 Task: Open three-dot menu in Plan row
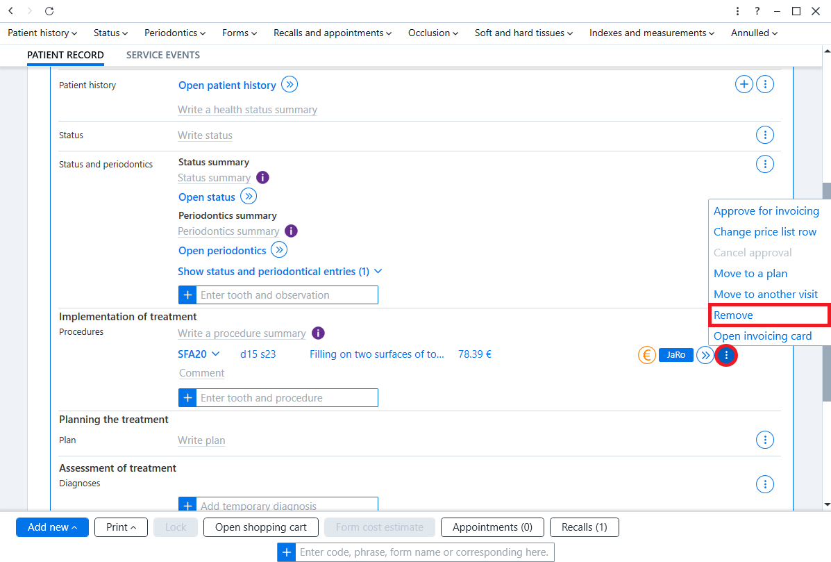765,440
